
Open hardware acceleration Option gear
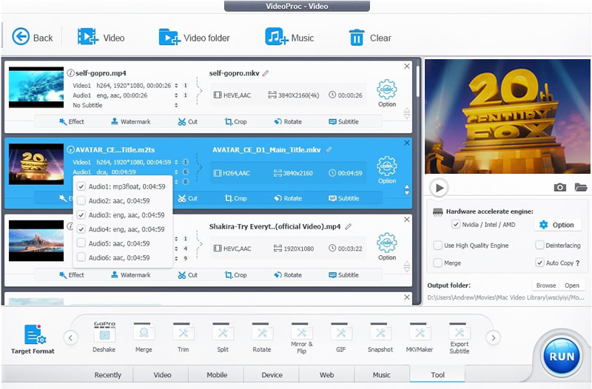[557, 225]
